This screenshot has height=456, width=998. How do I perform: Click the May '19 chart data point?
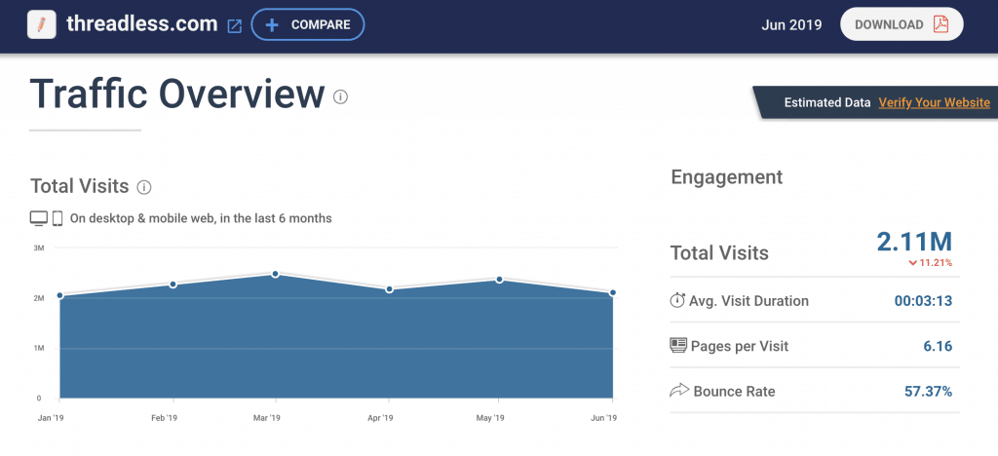pos(499,280)
